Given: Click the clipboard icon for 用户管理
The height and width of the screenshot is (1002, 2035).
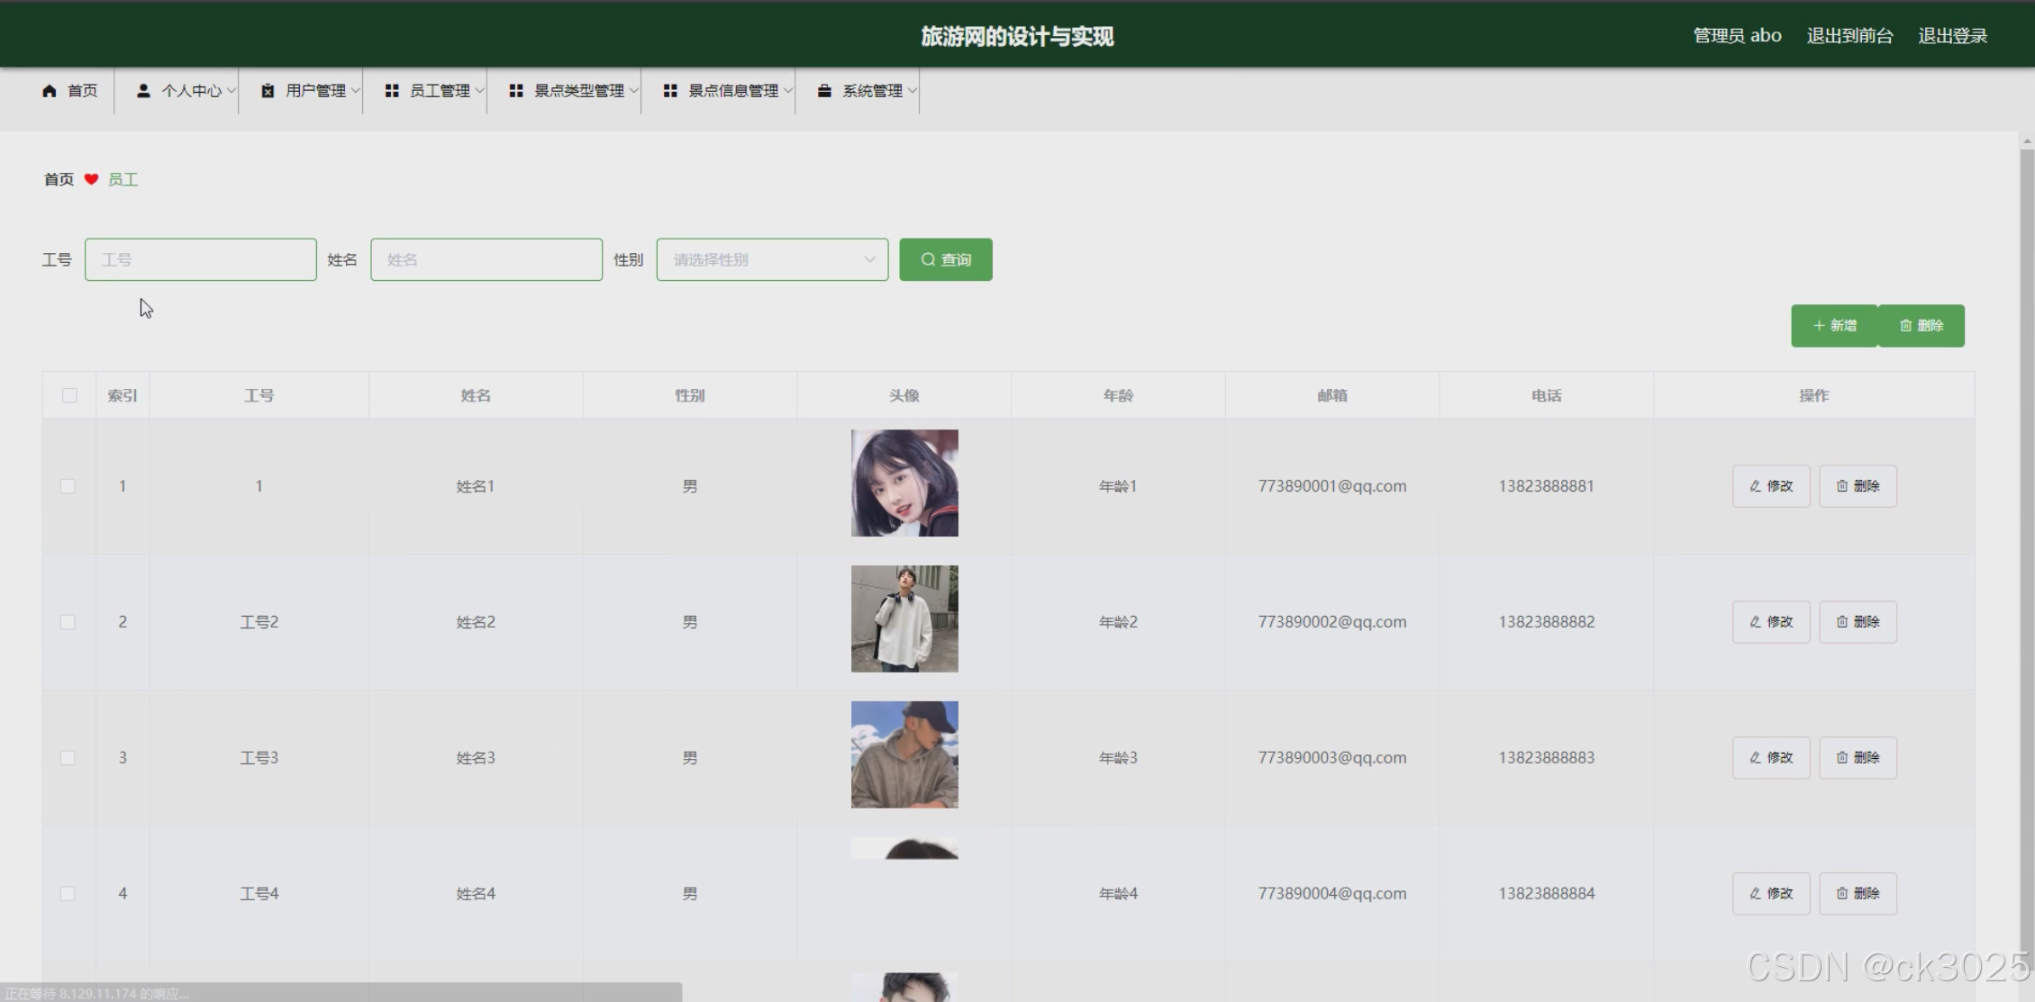Looking at the screenshot, I should coord(268,91).
